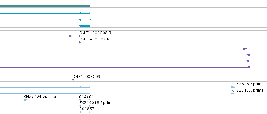267x114 pixels.
Task: Select the DME1-005I07.R label
Action: pyautogui.click(x=94, y=39)
